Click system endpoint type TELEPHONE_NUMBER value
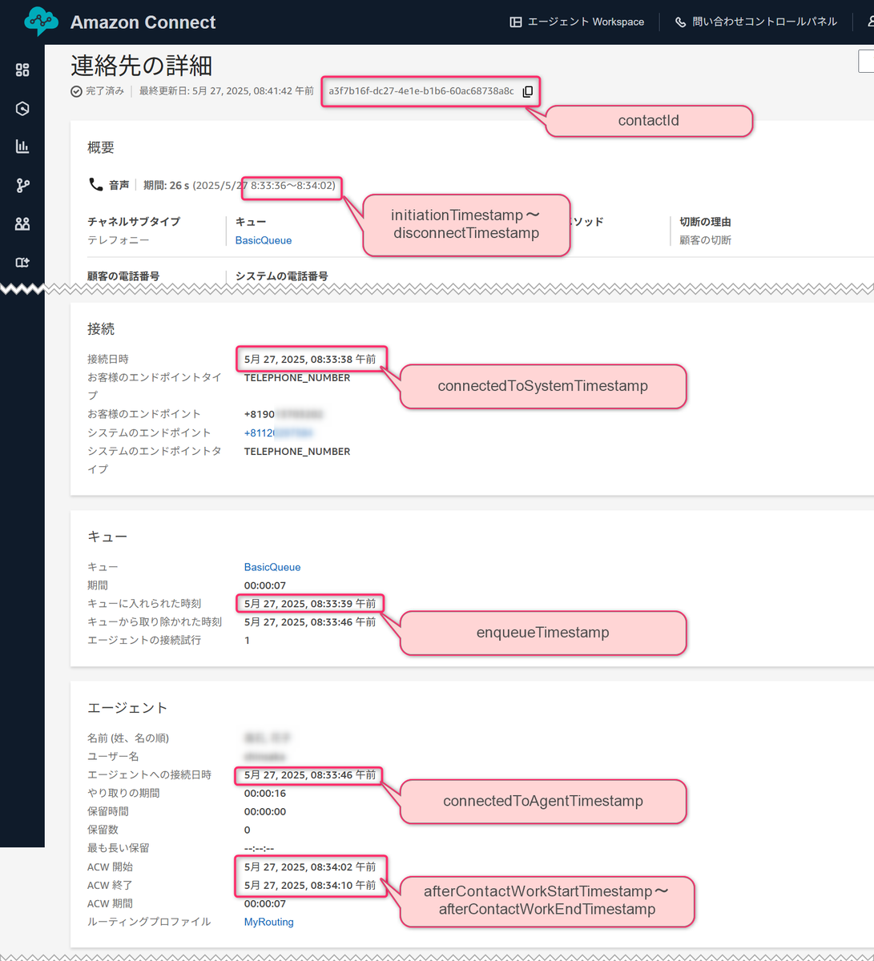 [297, 452]
